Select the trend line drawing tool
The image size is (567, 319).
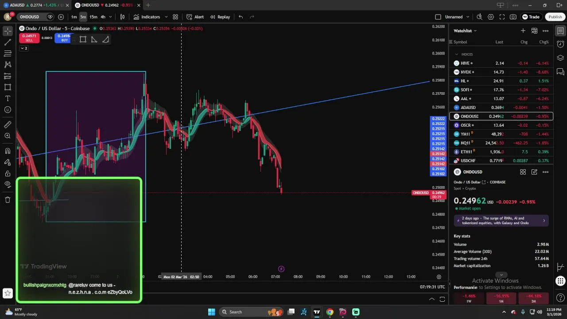click(8, 43)
